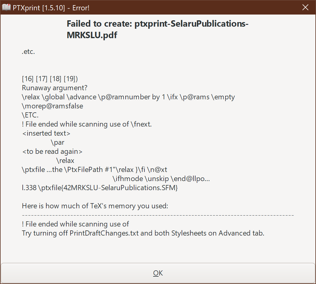Click the to be read again line
The height and width of the screenshot is (284, 316).
point(52,151)
